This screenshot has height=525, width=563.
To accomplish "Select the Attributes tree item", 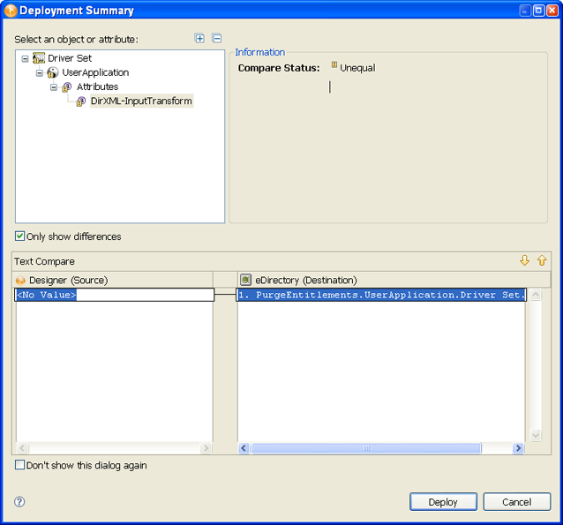I will tap(97, 86).
